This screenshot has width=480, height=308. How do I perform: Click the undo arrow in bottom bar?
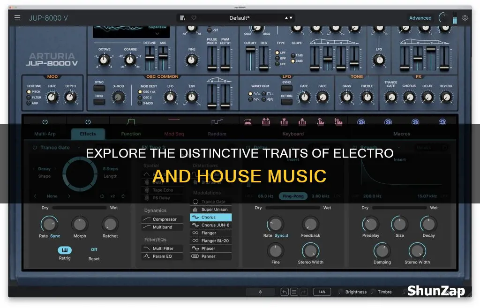point(285,292)
